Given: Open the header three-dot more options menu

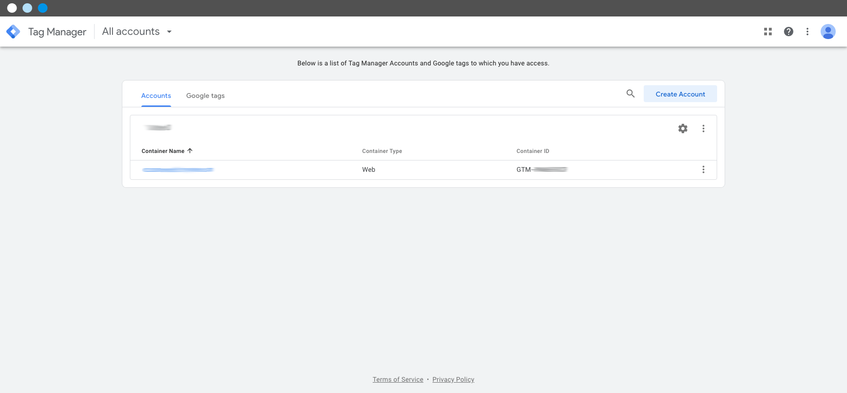Looking at the screenshot, I should [807, 32].
